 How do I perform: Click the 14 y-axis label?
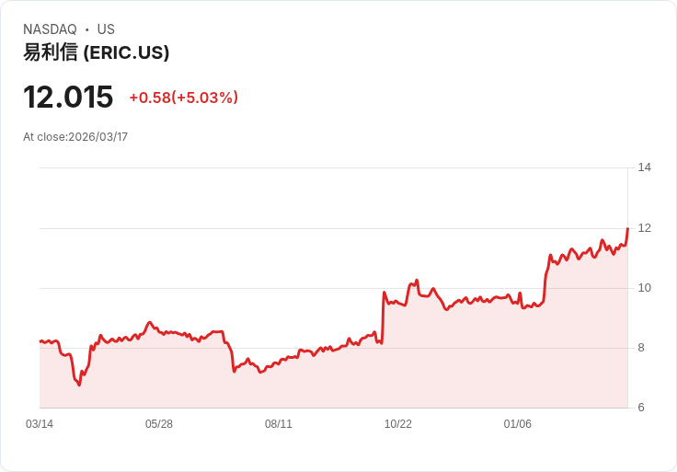[x=644, y=167]
